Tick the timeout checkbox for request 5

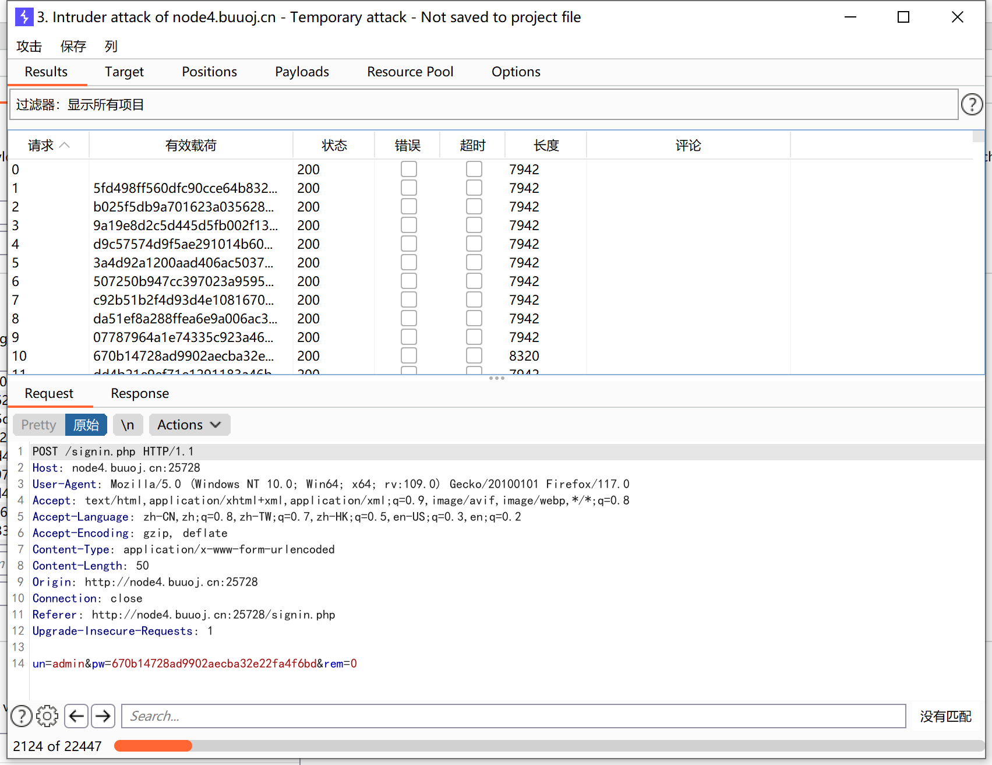click(474, 262)
